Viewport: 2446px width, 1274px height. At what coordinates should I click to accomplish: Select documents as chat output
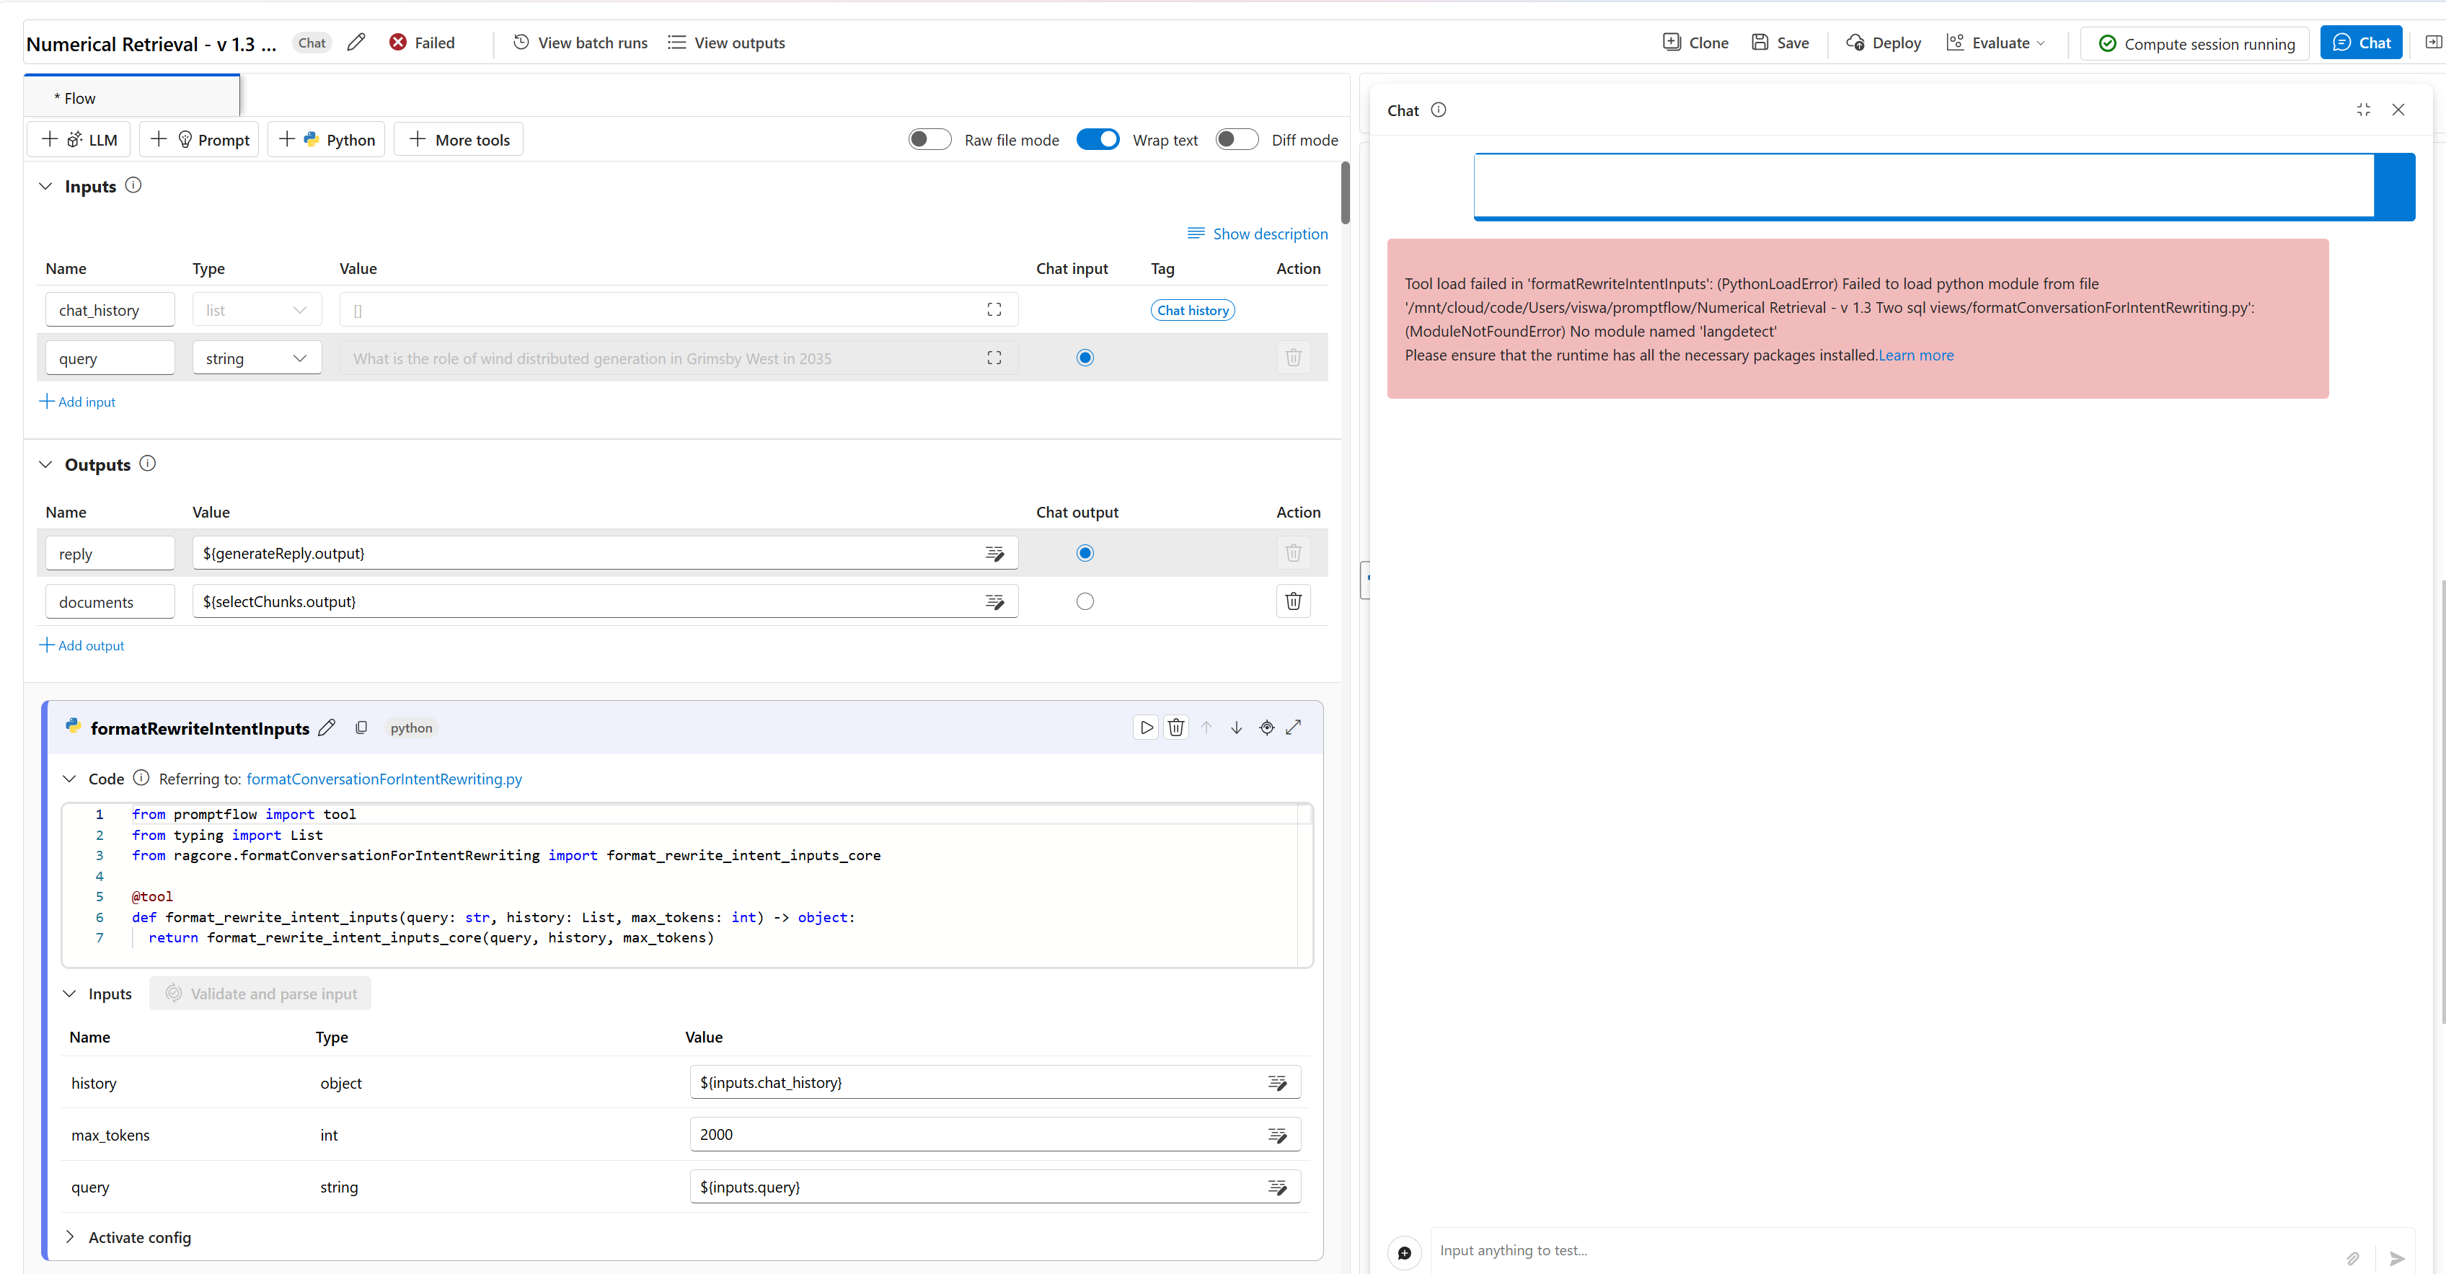coord(1085,601)
